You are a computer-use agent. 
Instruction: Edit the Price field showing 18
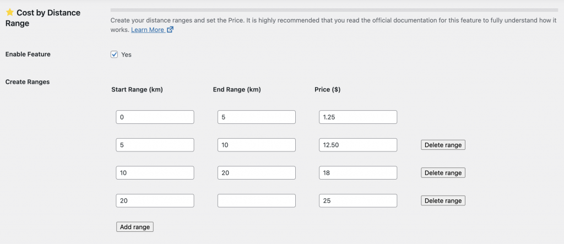click(357, 173)
